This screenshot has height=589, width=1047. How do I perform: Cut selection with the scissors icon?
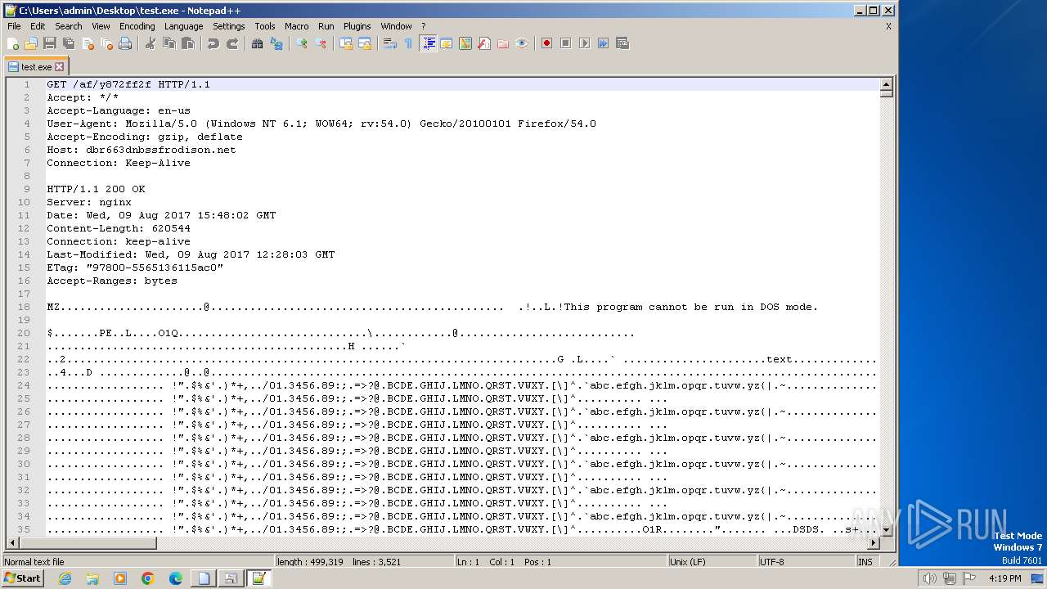click(151, 43)
